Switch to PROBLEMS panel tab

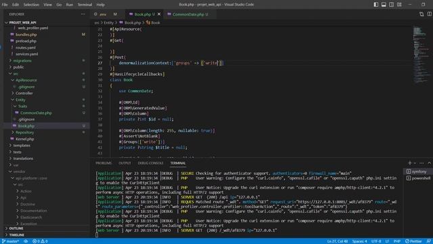click(104, 163)
